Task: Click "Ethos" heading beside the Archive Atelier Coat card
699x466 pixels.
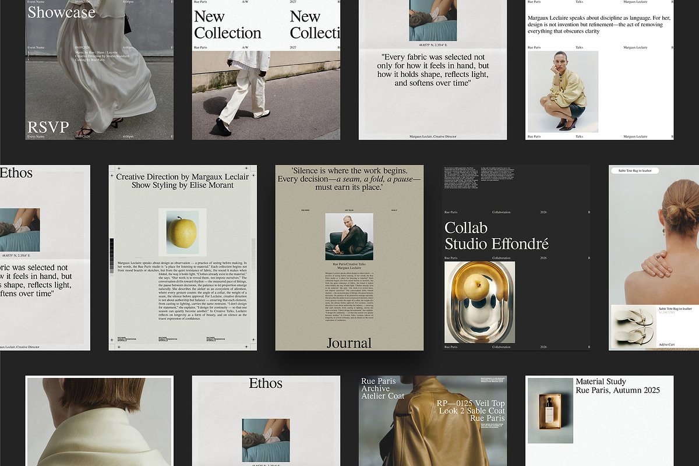Action: pos(266,383)
